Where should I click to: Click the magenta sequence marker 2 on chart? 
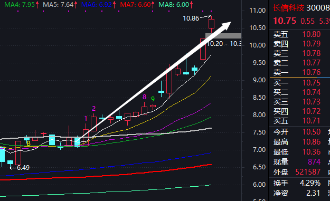tap(93, 109)
